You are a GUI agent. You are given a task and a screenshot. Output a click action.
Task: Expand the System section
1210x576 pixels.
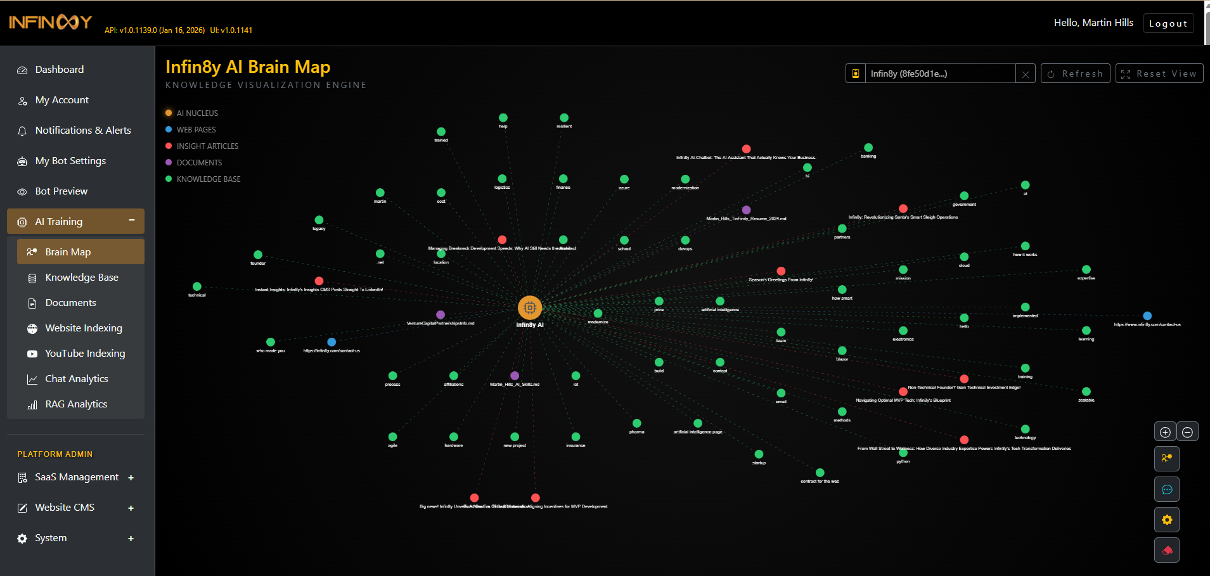pos(76,538)
